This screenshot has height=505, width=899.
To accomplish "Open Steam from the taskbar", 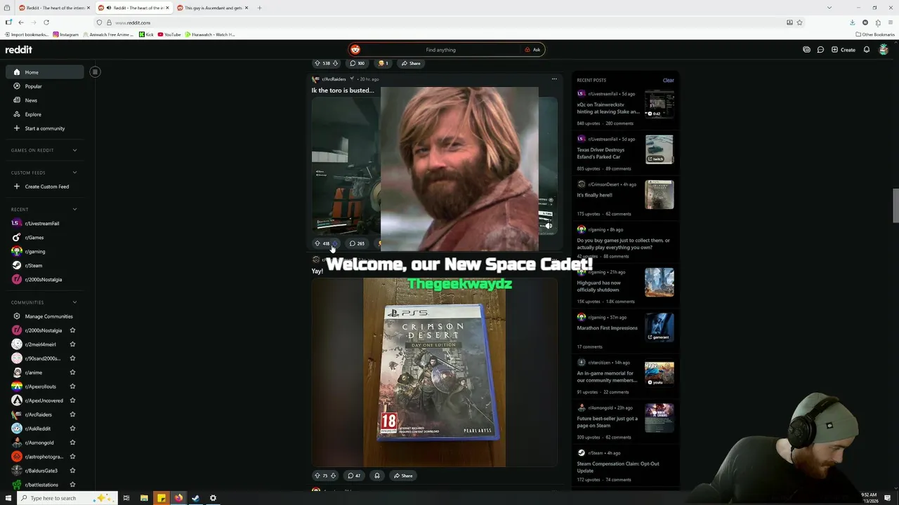I will [x=195, y=498].
